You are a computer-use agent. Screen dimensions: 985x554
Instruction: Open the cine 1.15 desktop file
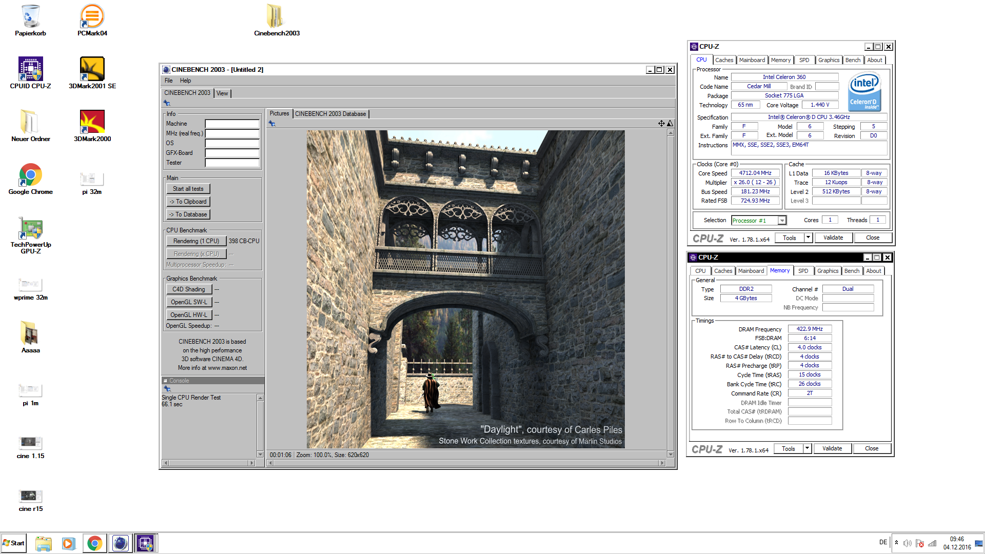[x=30, y=447]
